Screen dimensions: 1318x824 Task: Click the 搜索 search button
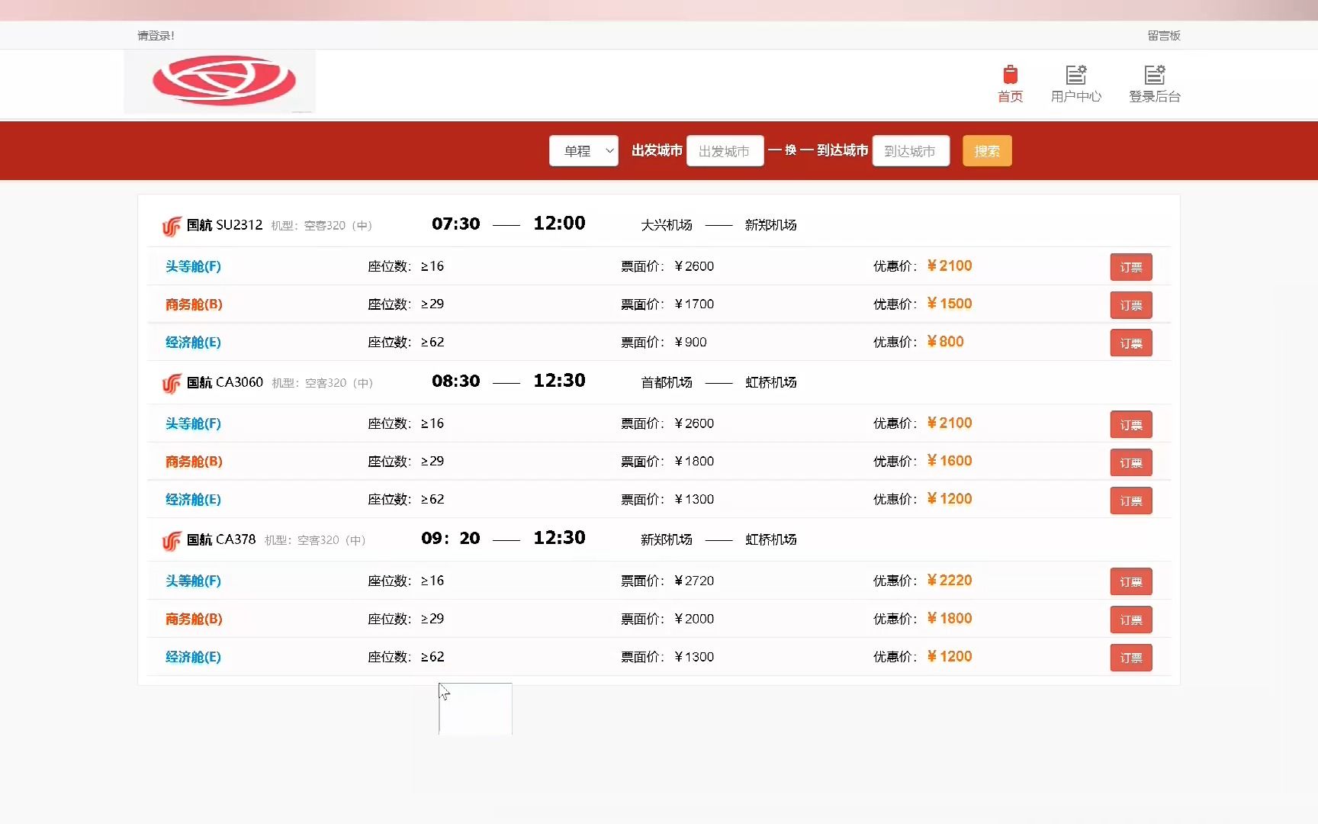click(987, 151)
